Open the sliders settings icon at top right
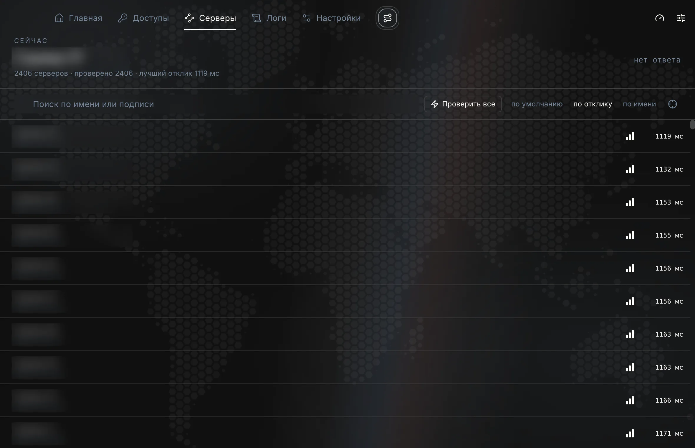The width and height of the screenshot is (695, 448). point(681,18)
